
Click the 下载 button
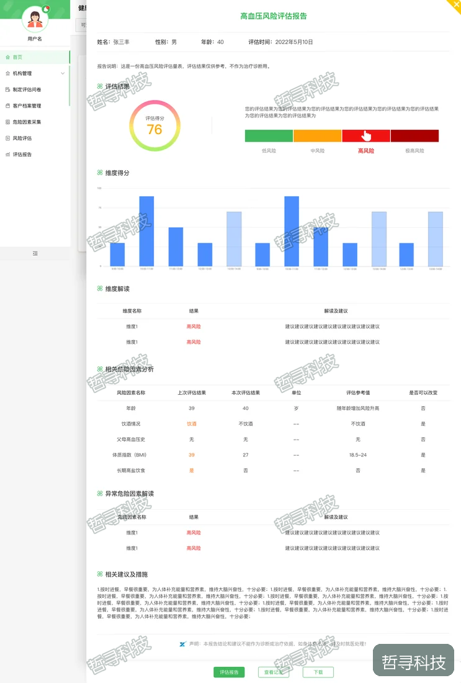pos(318,672)
